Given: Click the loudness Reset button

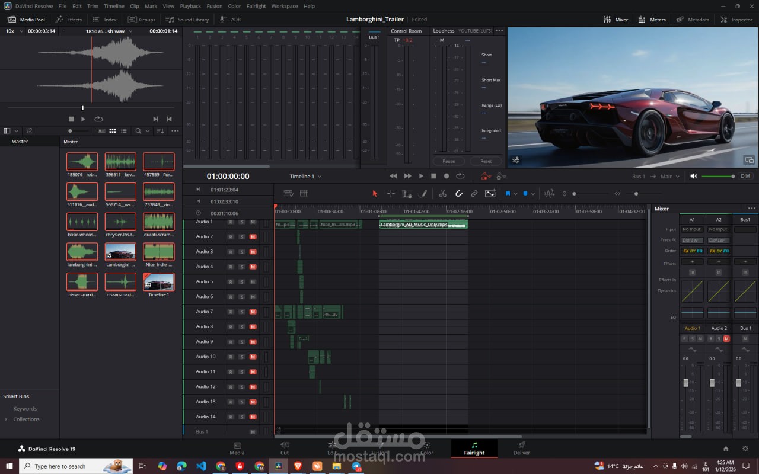Looking at the screenshot, I should 486,161.
